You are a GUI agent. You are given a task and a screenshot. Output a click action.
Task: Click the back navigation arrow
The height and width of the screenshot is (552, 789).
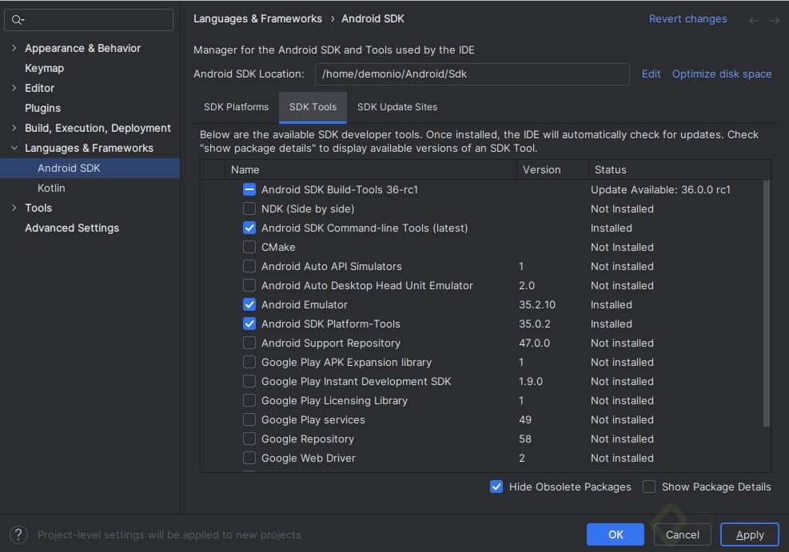click(753, 20)
